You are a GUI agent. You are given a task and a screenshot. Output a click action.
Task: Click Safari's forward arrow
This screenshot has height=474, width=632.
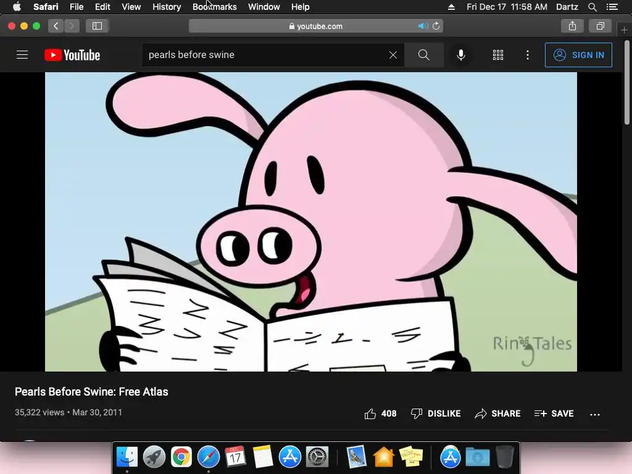pyautogui.click(x=72, y=26)
